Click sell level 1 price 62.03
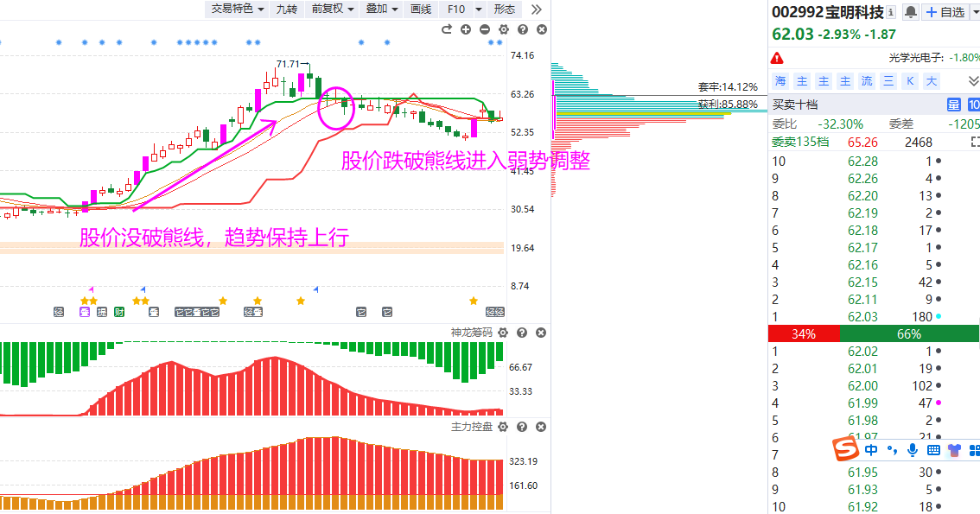Image resolution: width=980 pixels, height=514 pixels. [862, 317]
